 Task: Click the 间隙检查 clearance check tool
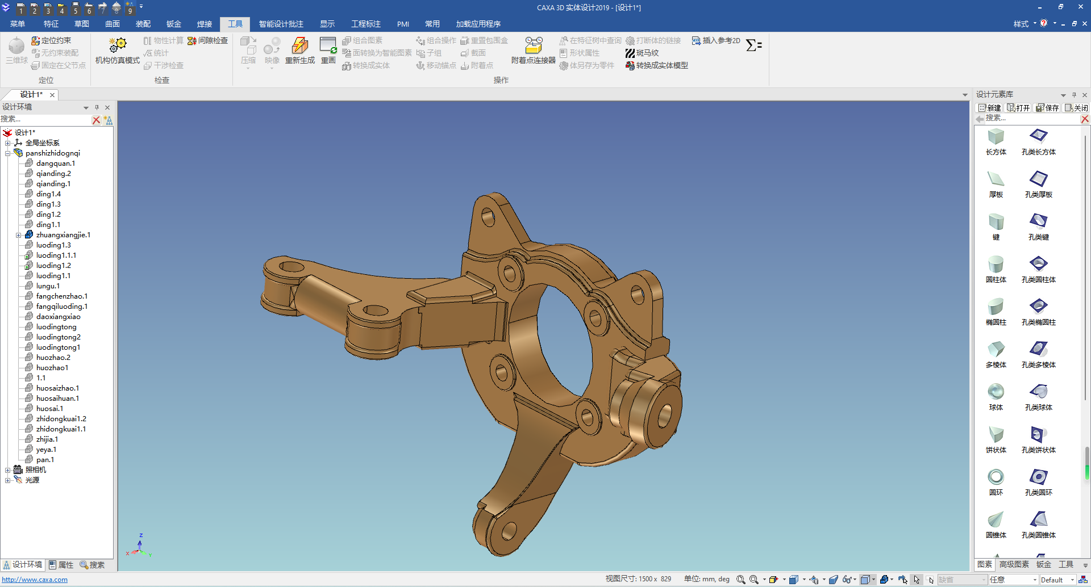tap(208, 40)
